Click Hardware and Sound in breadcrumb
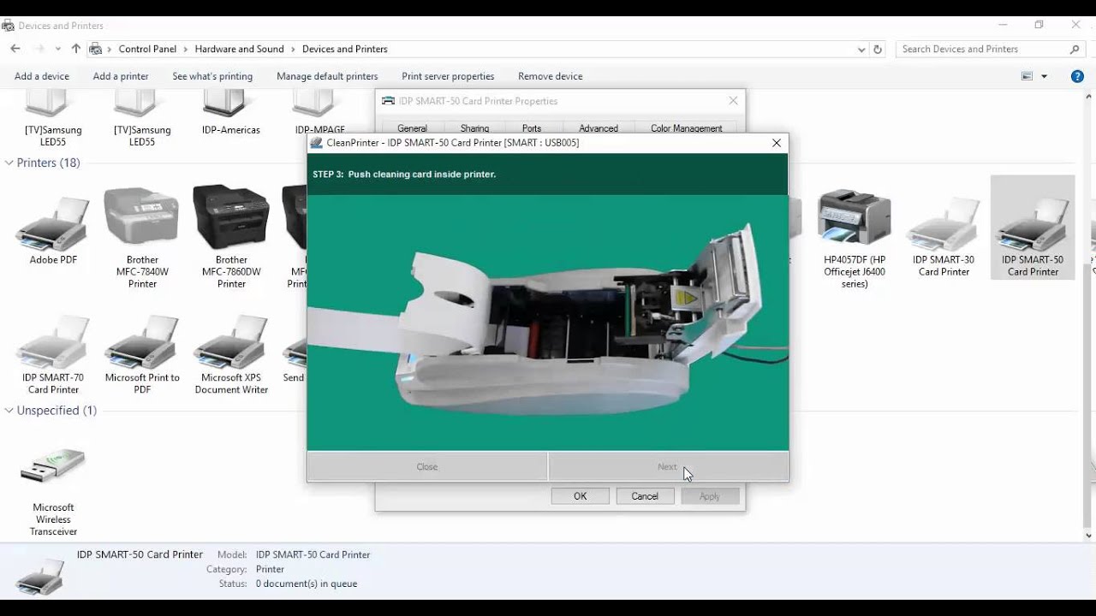1096x616 pixels. (240, 49)
